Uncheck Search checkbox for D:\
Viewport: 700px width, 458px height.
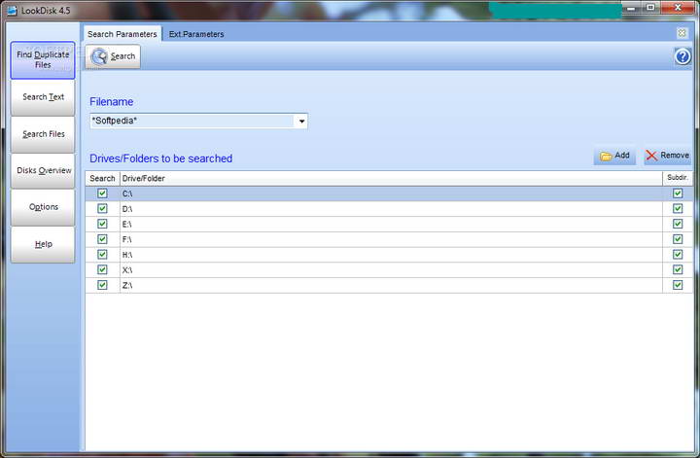(x=102, y=208)
